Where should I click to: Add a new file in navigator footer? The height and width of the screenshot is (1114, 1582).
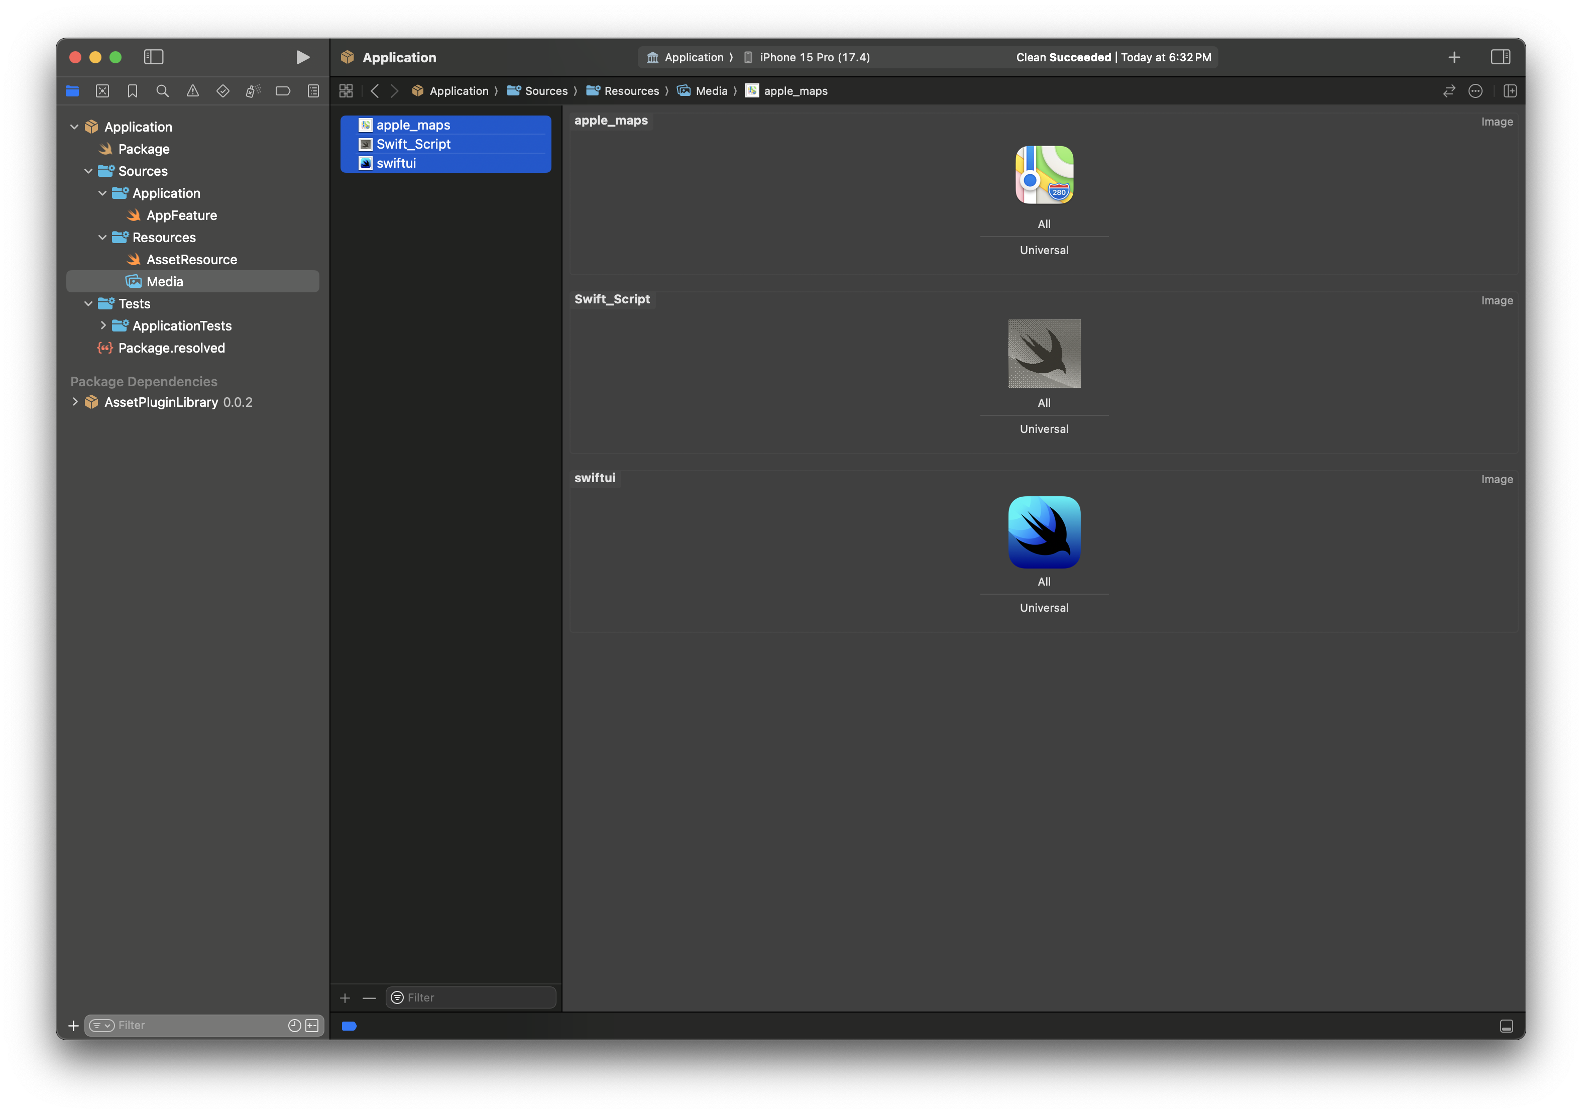tap(73, 1026)
